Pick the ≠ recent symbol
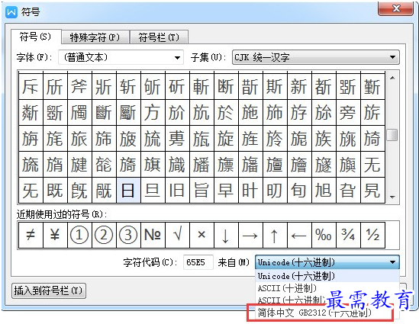This screenshot has height=324, width=419. [31, 235]
